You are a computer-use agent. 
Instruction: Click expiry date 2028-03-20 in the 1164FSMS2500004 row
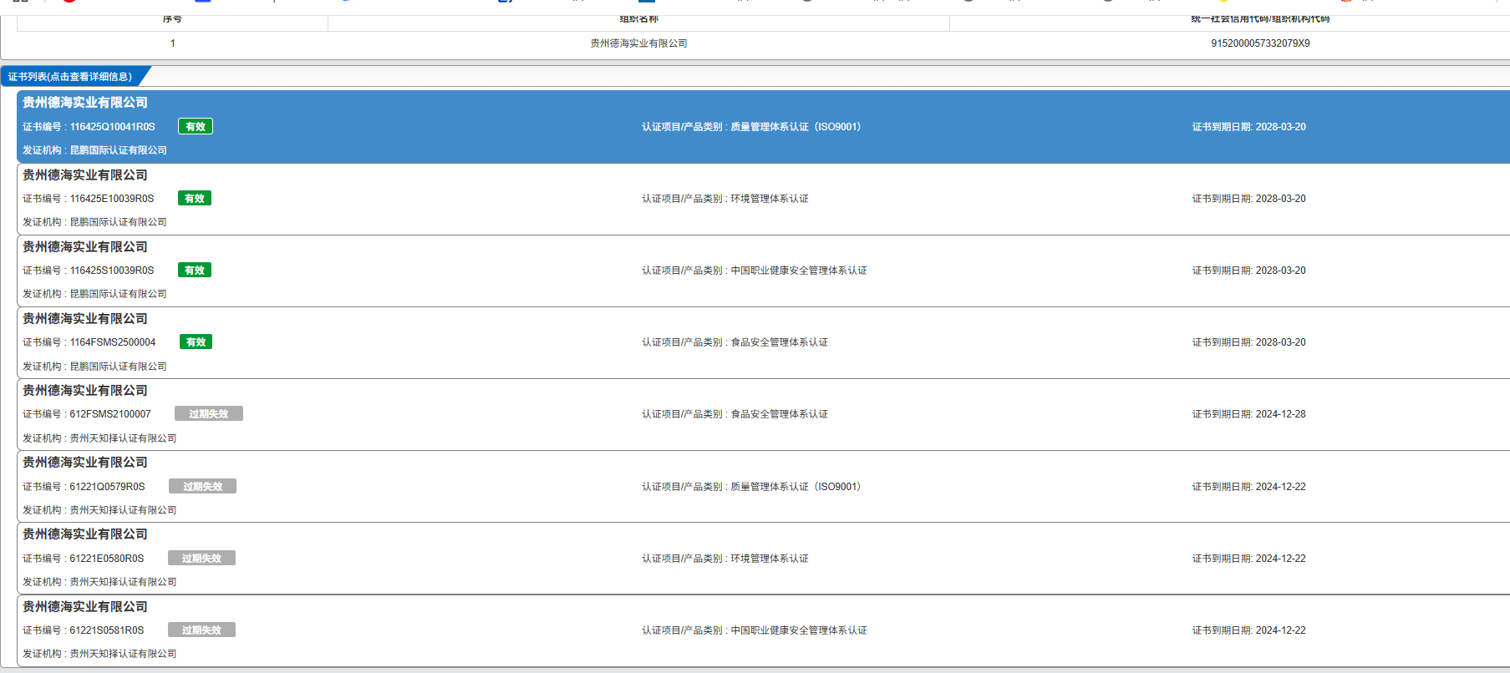[1280, 342]
